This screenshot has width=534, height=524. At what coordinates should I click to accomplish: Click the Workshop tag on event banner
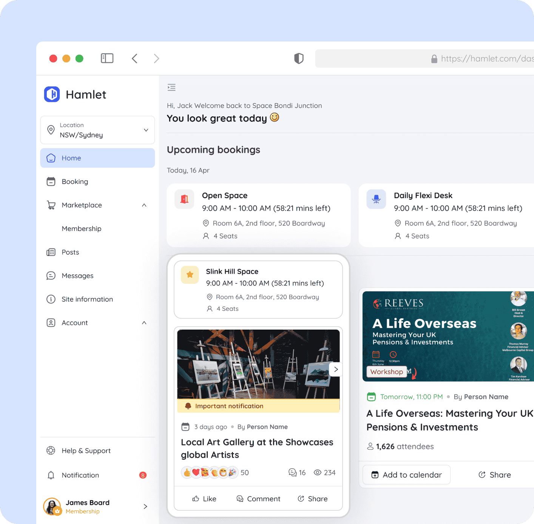(x=387, y=372)
